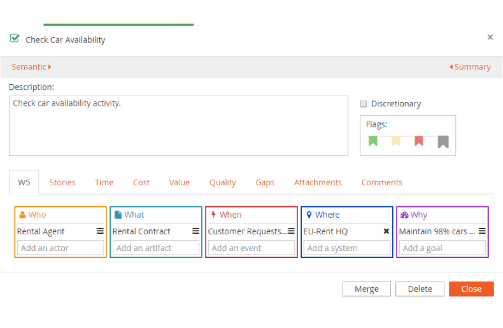Click the Rental Contract menu icon
The image size is (503, 328).
point(195,231)
